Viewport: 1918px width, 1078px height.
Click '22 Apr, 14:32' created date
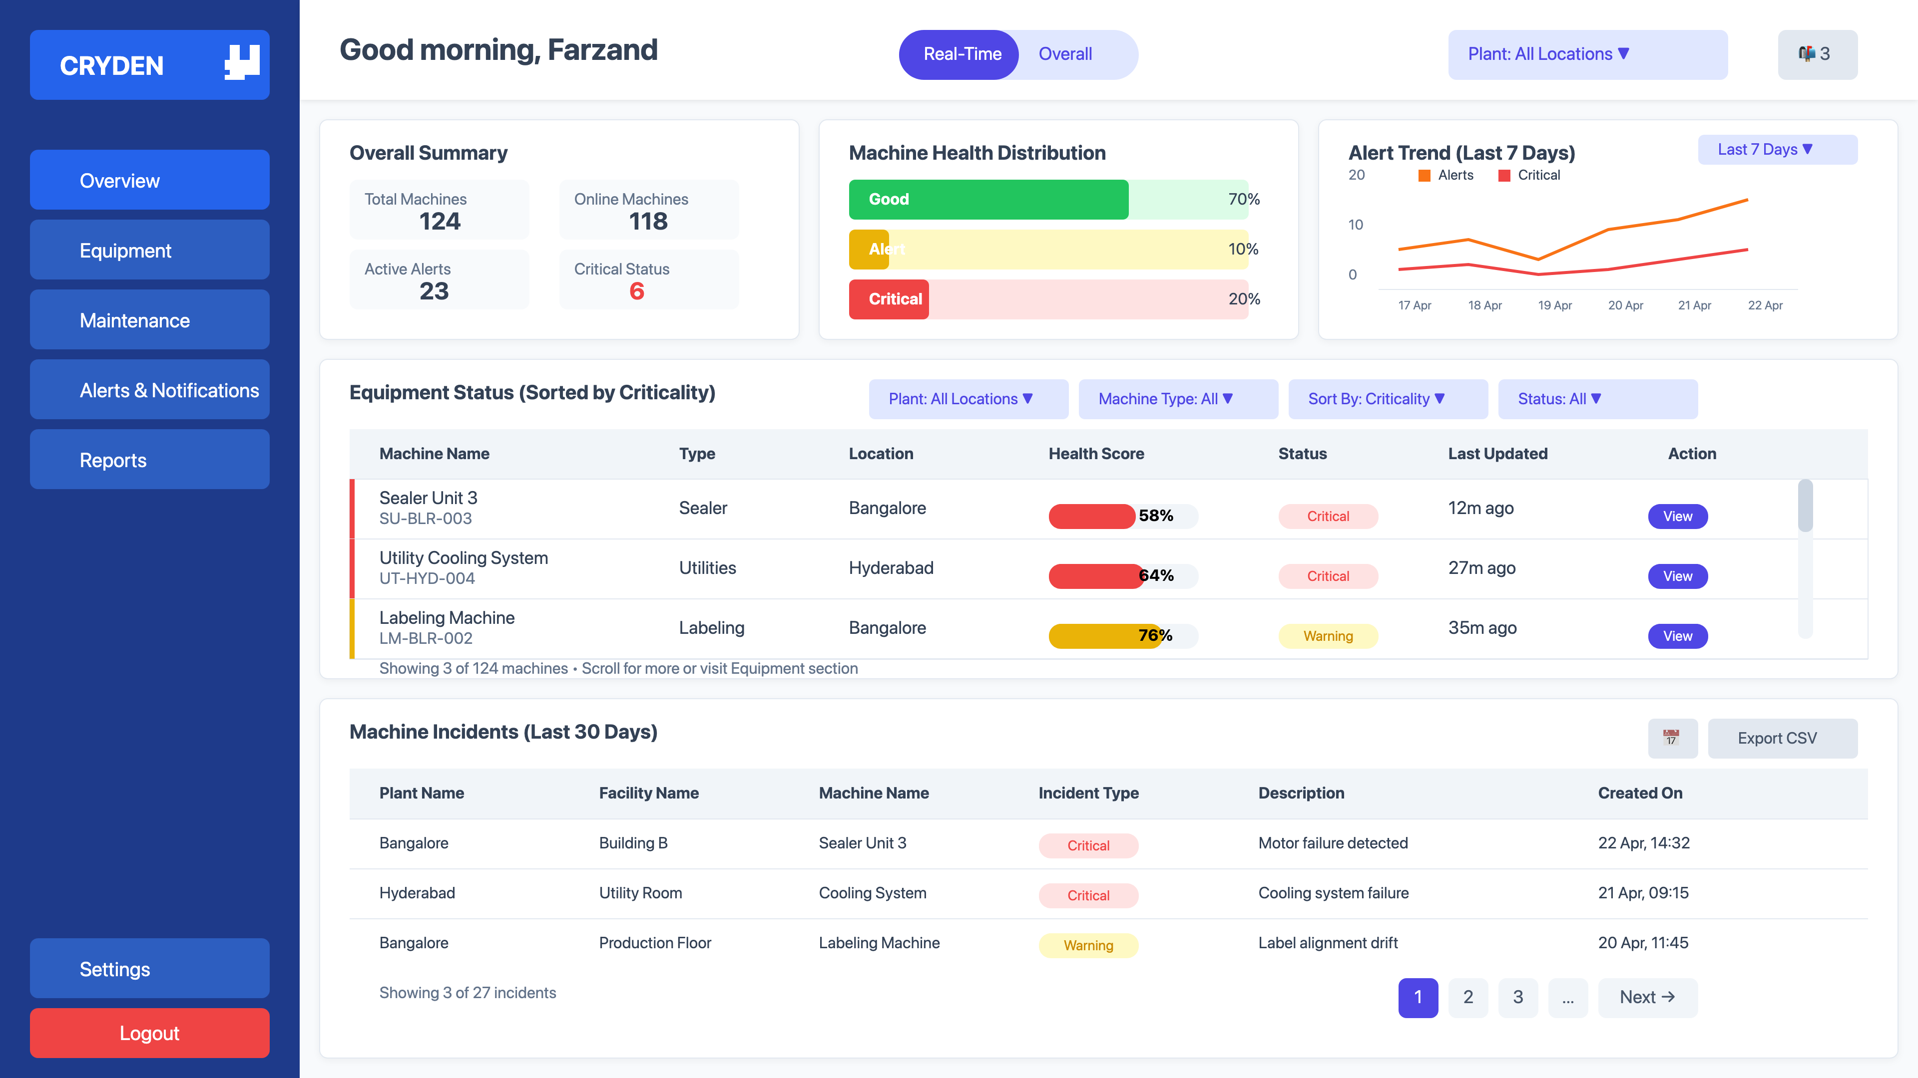1643,843
